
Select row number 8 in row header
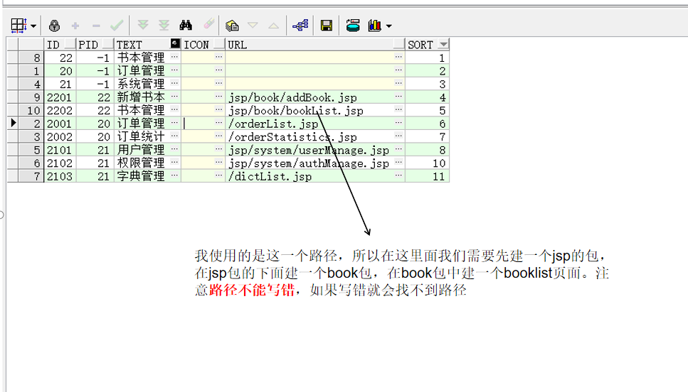pyautogui.click(x=31, y=58)
